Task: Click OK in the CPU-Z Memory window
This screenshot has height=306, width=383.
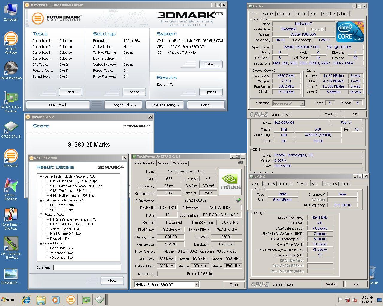Action: pyautogui.click(x=356, y=284)
